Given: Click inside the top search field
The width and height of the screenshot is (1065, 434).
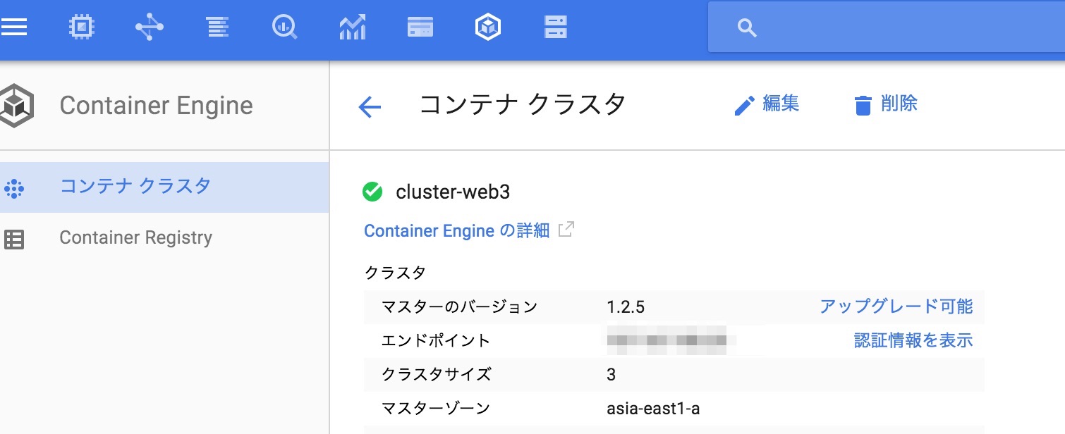Looking at the screenshot, I should pyautogui.click(x=882, y=28).
